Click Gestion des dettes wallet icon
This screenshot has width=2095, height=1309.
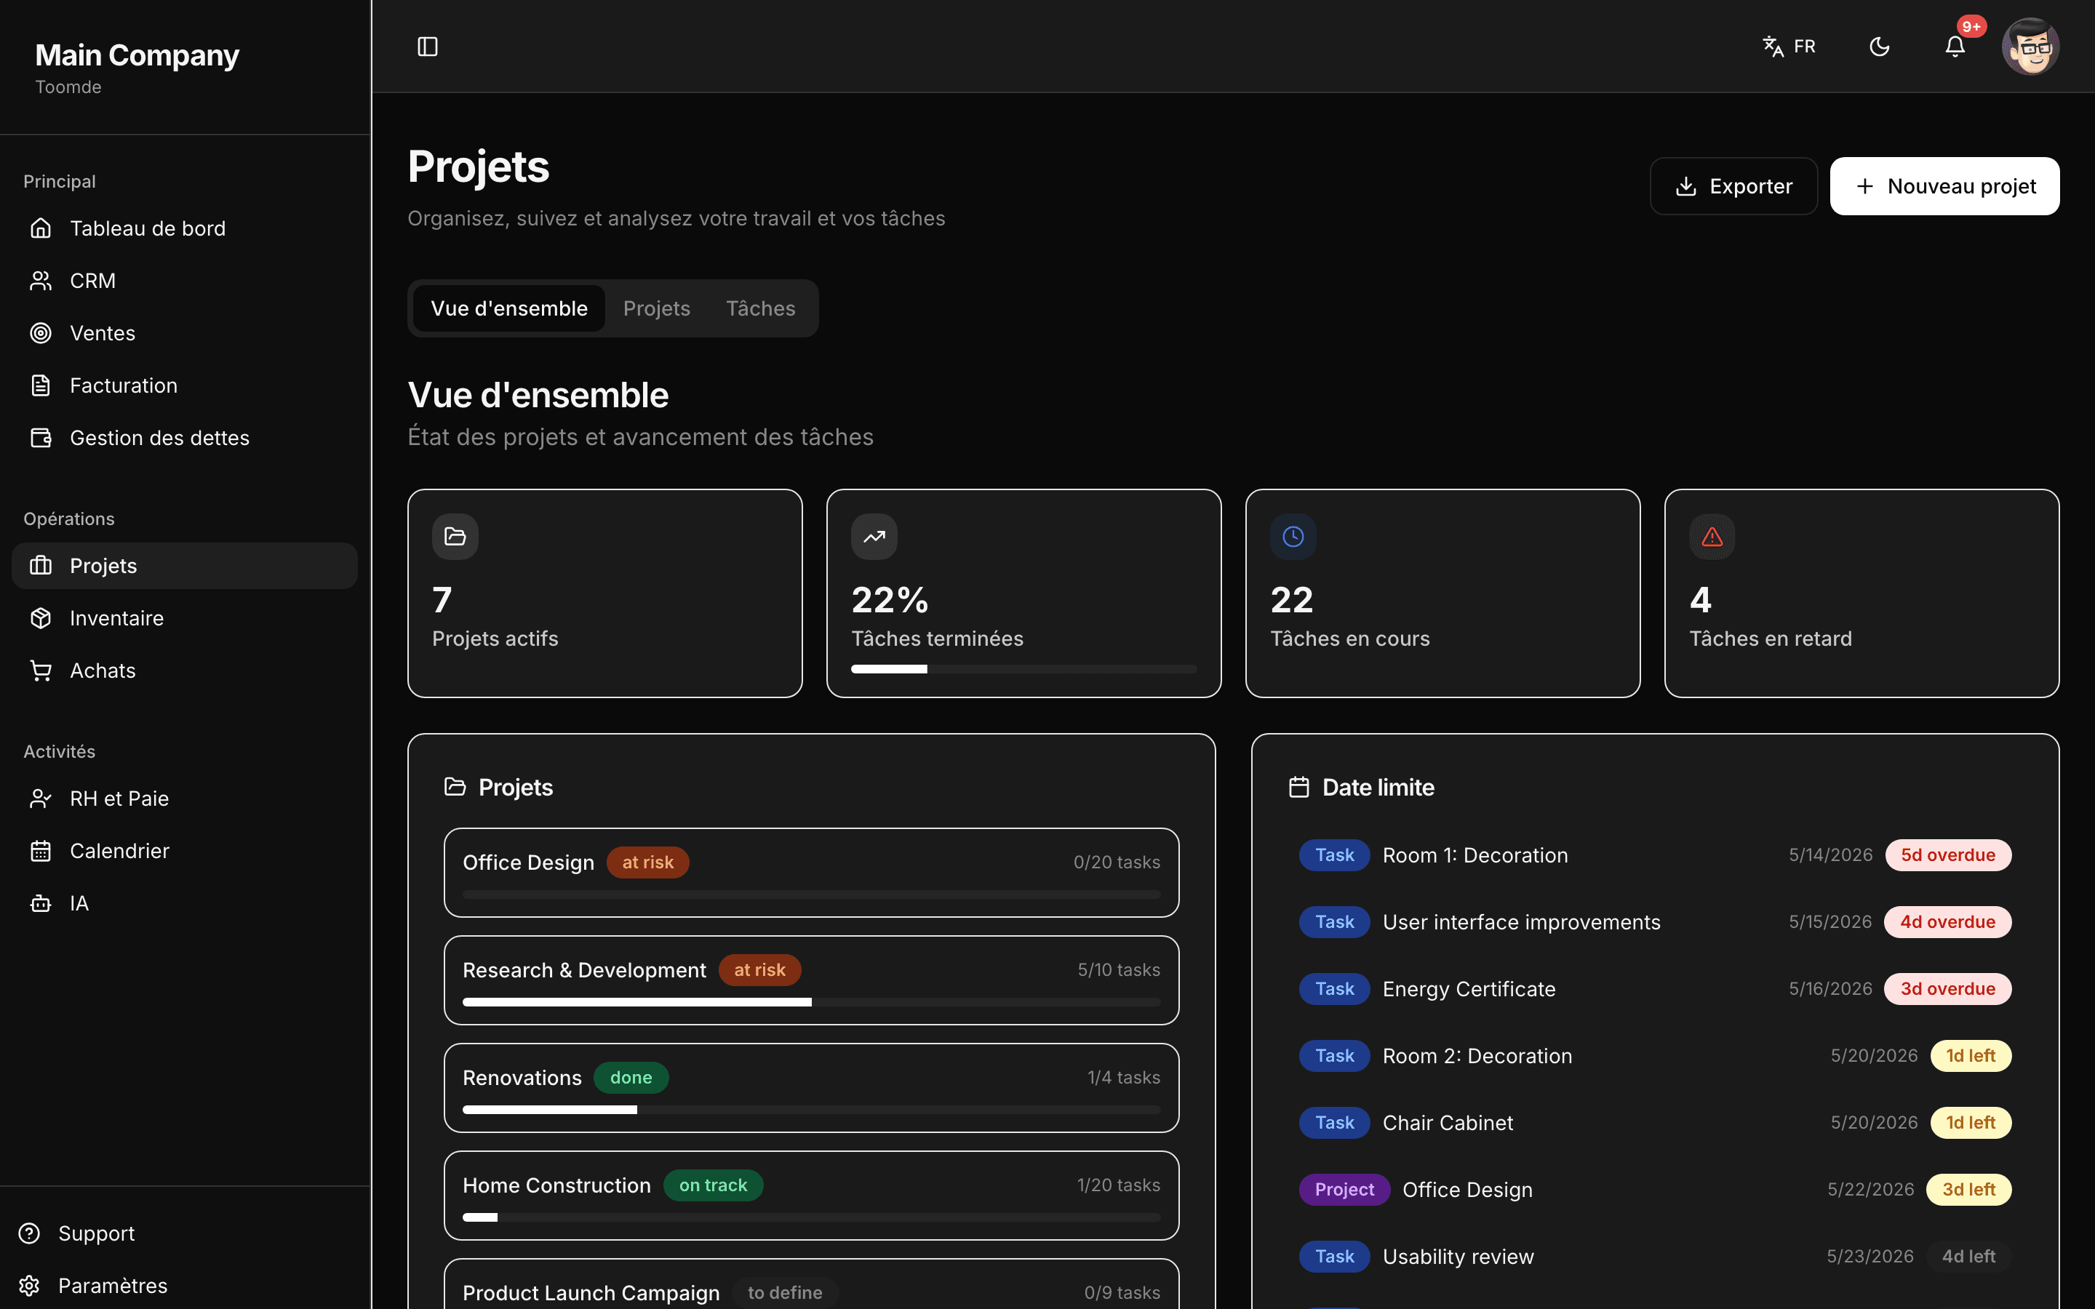[41, 438]
